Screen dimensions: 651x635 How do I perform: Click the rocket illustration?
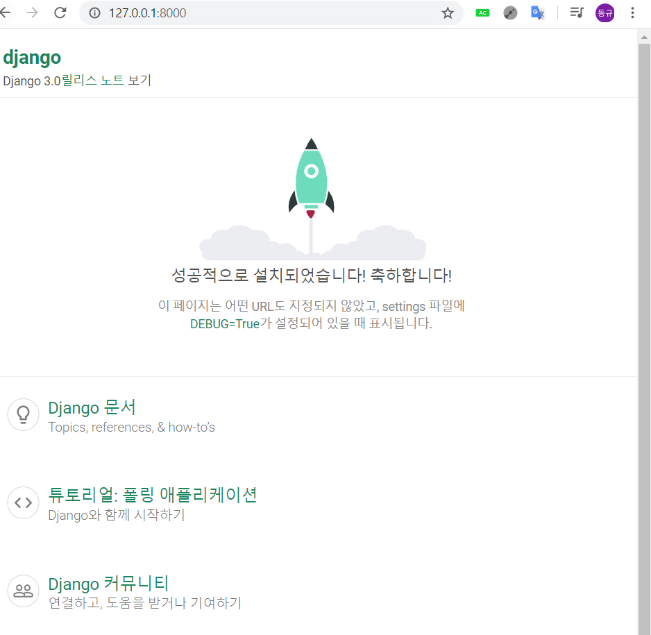[312, 199]
